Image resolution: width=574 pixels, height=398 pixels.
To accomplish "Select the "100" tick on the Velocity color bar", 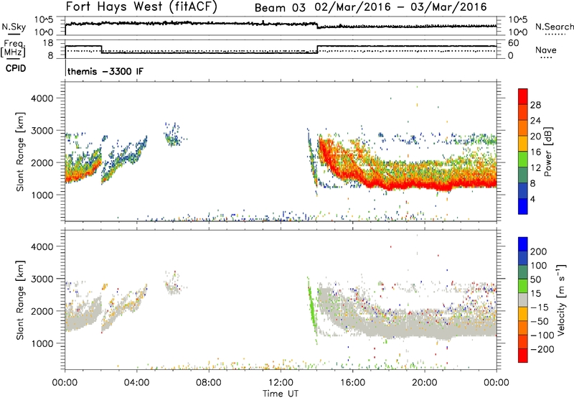I will coord(539,265).
